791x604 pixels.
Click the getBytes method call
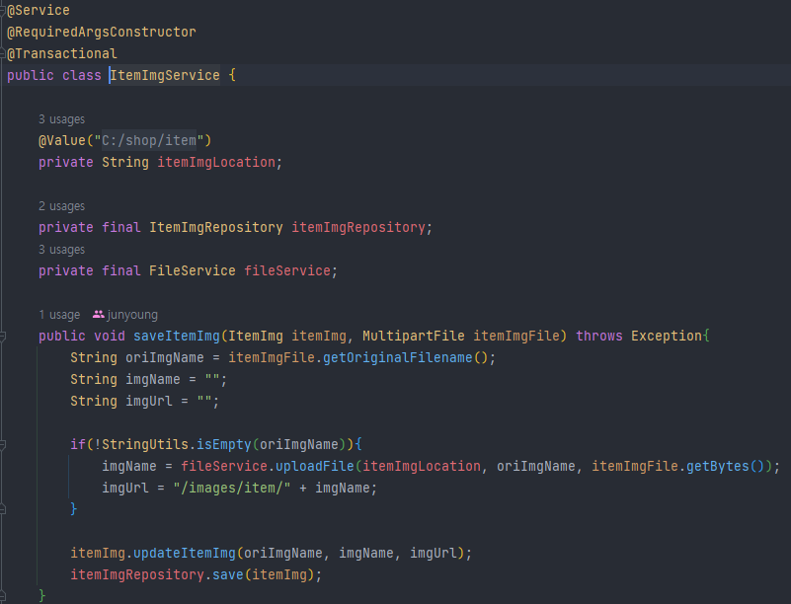tap(718, 467)
